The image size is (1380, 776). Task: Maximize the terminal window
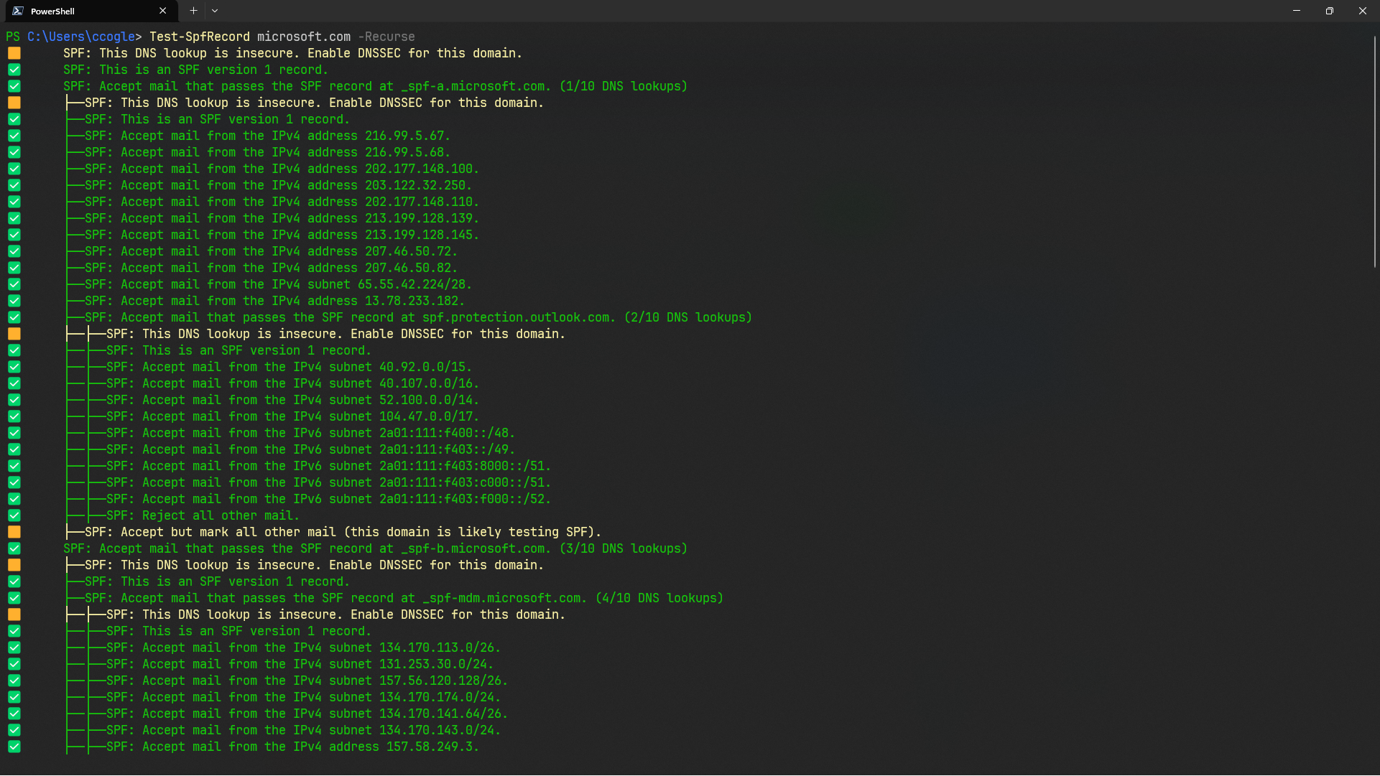pyautogui.click(x=1330, y=11)
